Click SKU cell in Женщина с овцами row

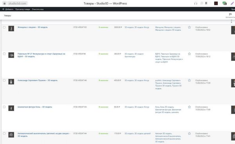point(80,27)
